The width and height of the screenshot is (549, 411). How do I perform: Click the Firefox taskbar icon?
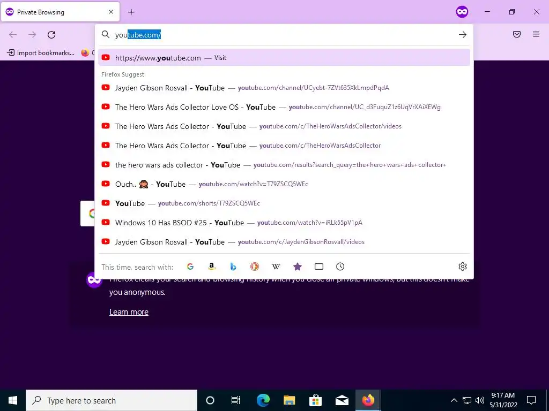click(x=368, y=400)
